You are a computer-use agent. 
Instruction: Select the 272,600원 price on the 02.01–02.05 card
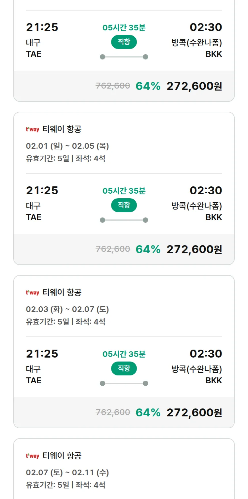pyautogui.click(x=194, y=249)
